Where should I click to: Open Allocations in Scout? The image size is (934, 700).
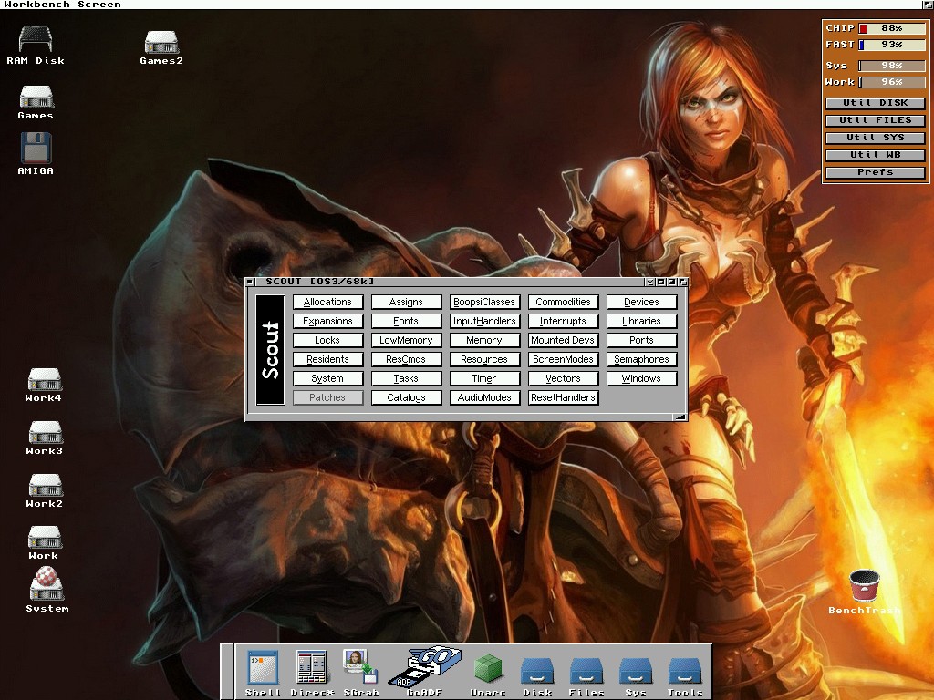pos(327,302)
